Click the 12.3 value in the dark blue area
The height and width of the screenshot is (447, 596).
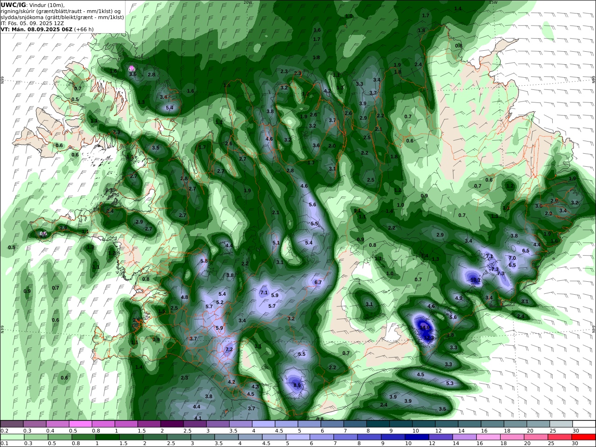[429, 338]
